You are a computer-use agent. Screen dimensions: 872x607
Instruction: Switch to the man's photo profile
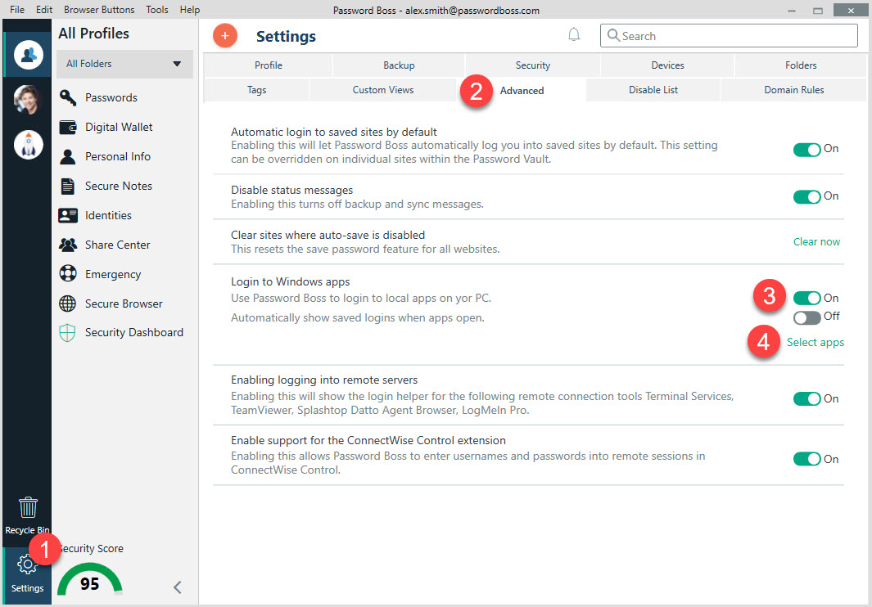tap(29, 100)
